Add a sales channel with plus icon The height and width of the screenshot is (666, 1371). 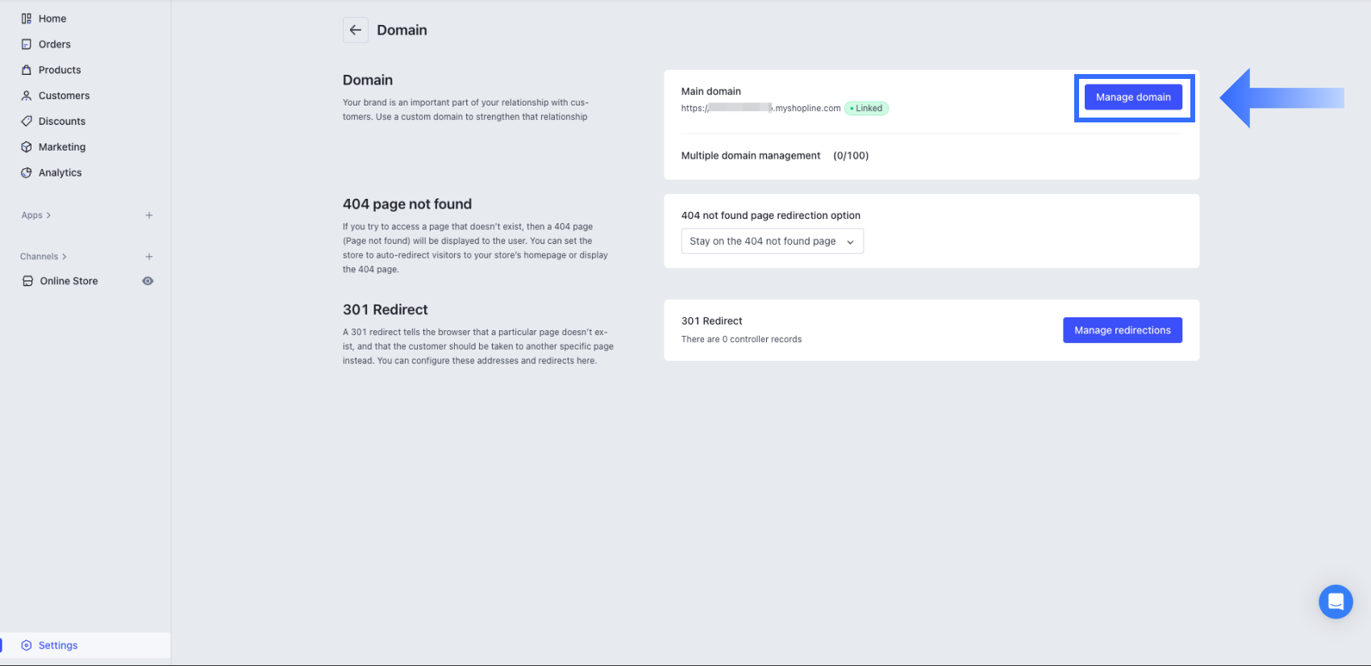(x=149, y=257)
